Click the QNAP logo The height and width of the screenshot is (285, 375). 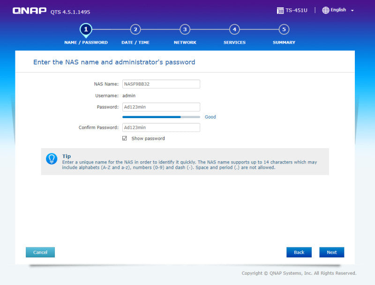[30, 11]
